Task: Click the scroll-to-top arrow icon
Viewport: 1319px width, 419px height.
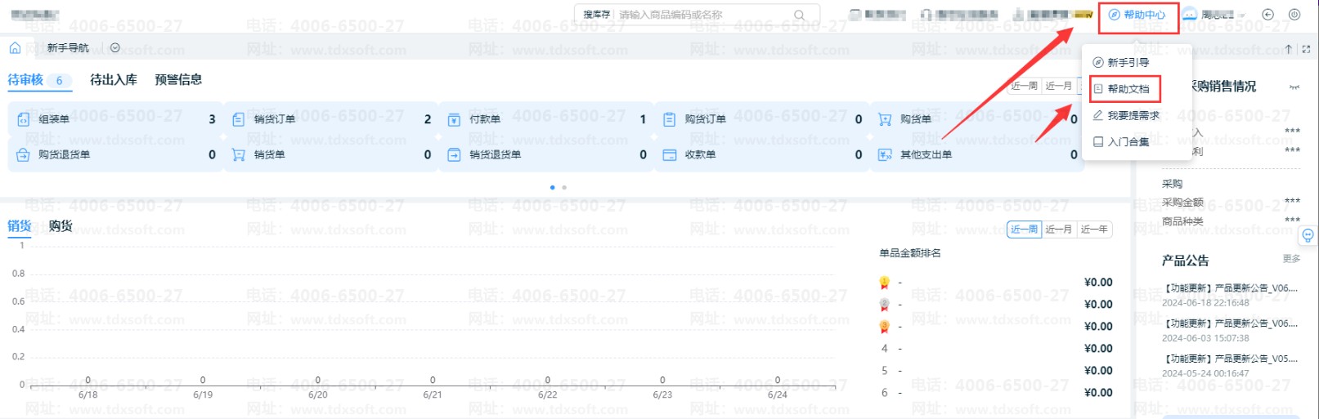Action: click(x=1289, y=49)
